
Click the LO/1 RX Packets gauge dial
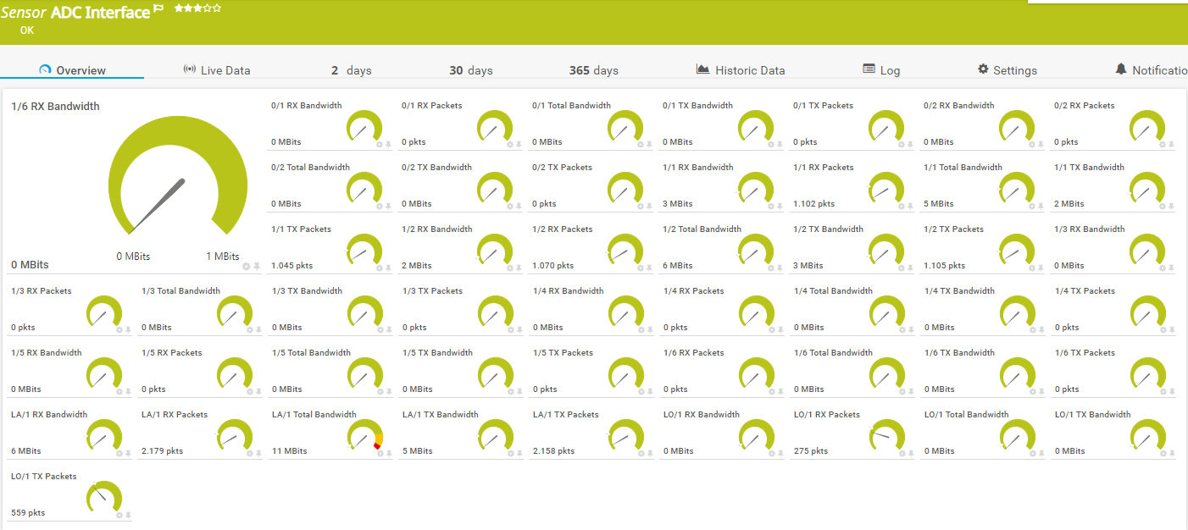click(887, 434)
